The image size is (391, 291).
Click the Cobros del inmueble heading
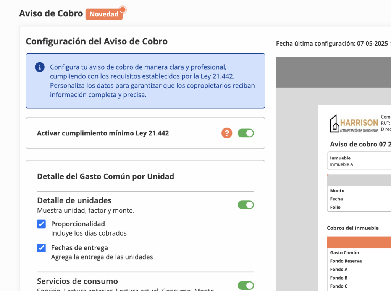(353, 228)
